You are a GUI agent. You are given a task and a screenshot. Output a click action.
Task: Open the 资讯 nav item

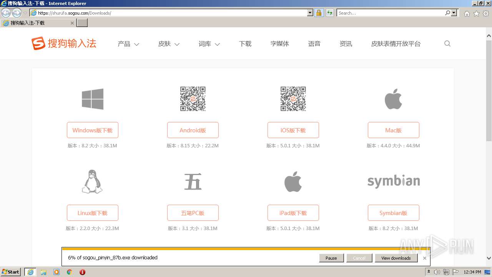click(x=346, y=44)
